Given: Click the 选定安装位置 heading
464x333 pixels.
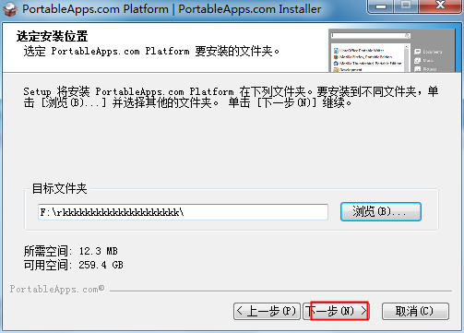Looking at the screenshot, I should [52, 36].
